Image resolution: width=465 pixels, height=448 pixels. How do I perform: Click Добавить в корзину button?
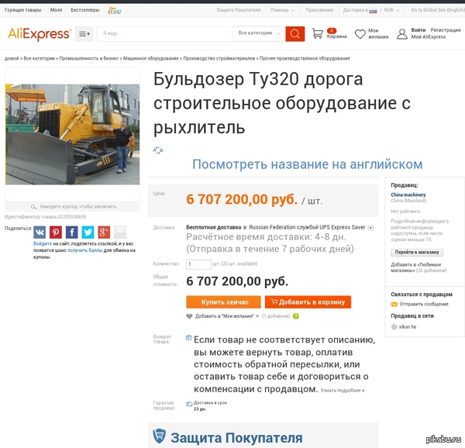(308, 302)
